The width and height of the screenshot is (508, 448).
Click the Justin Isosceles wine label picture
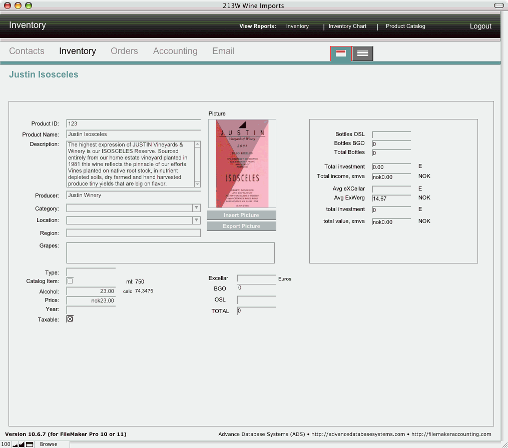point(242,163)
